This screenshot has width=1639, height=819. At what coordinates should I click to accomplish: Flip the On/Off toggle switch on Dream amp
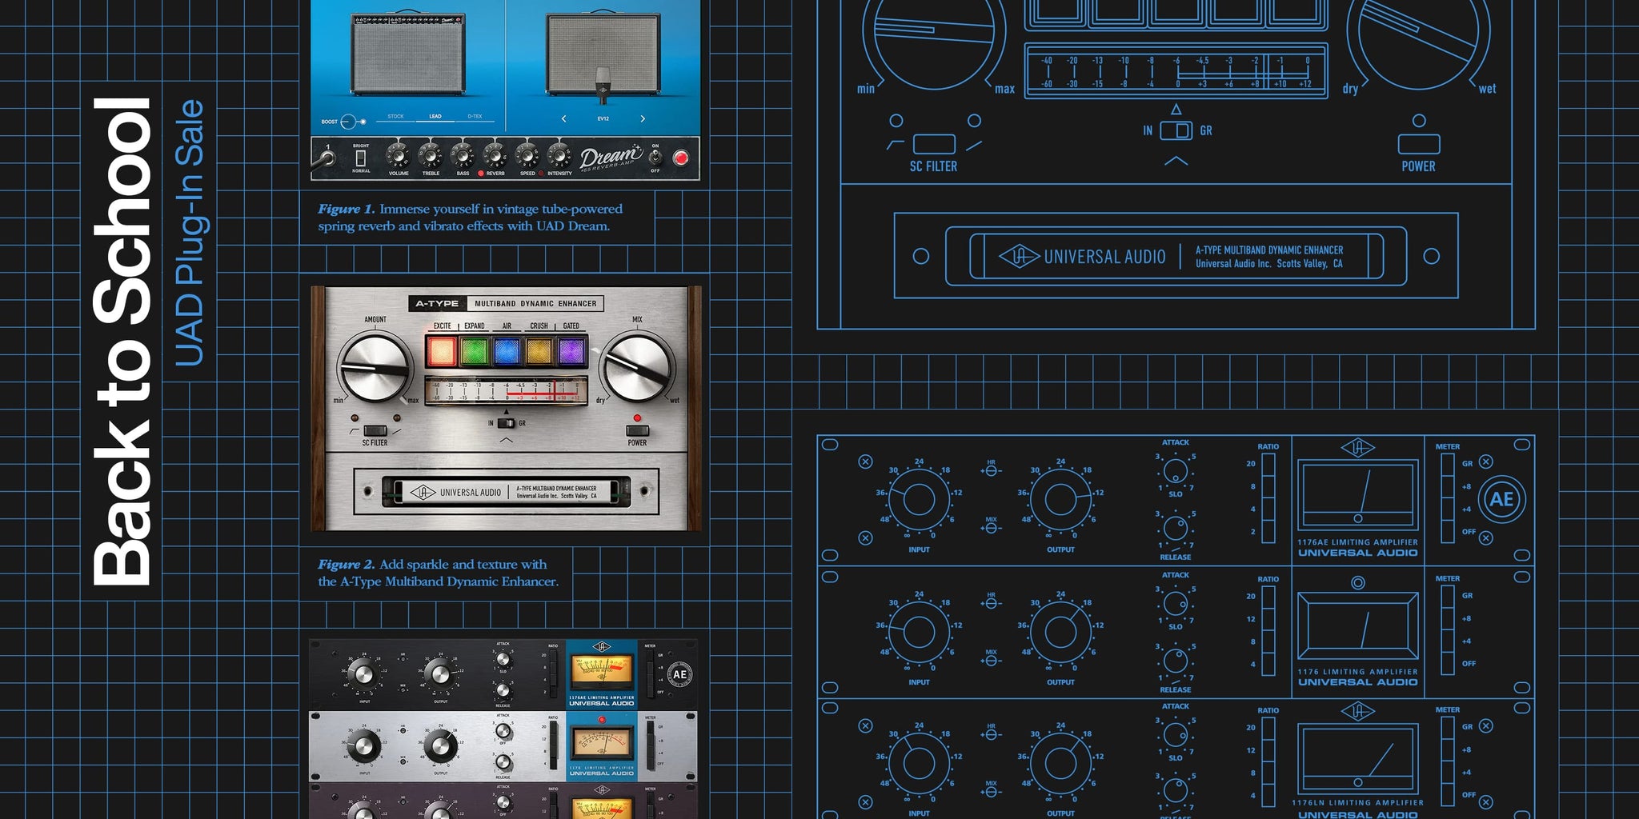[655, 158]
